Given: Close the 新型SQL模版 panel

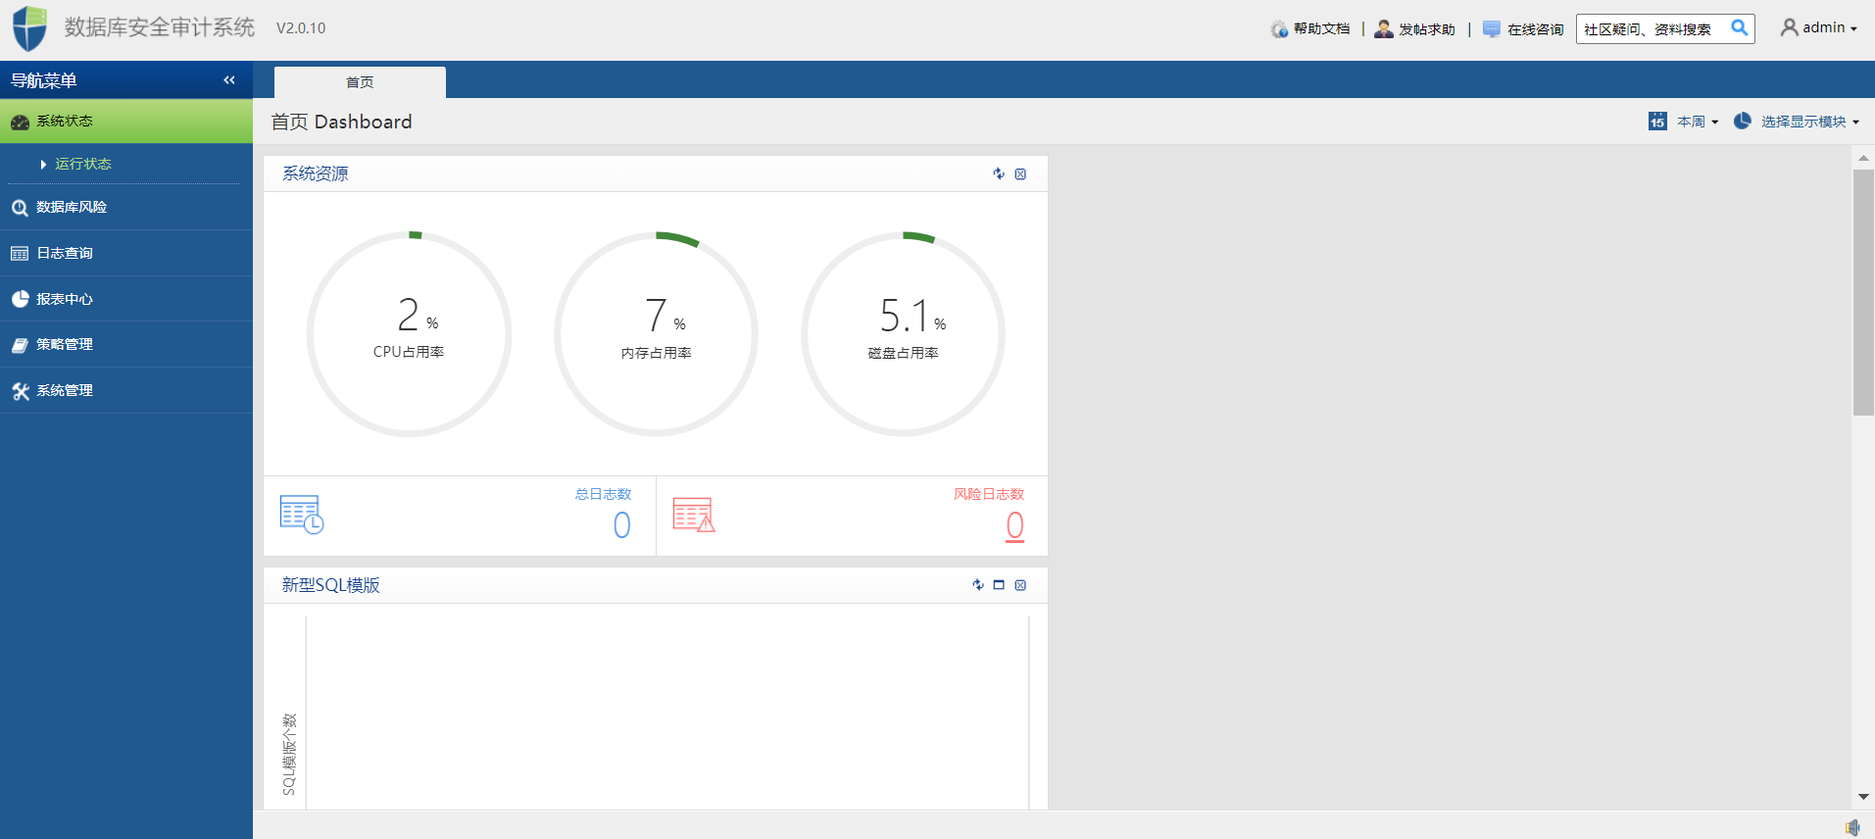Looking at the screenshot, I should click(x=1020, y=585).
